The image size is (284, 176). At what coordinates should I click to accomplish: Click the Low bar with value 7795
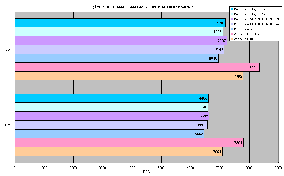tap(129, 76)
